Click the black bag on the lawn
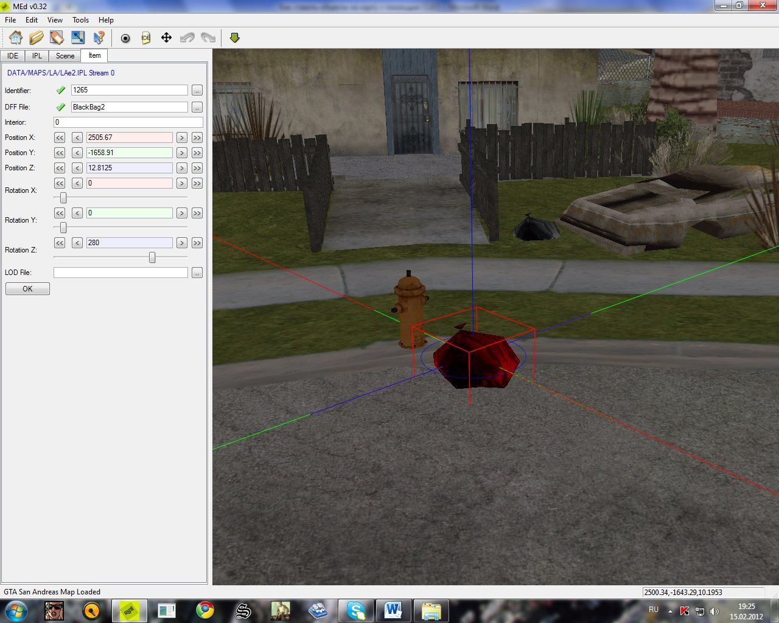Screen dimensions: 779x623 point(536,227)
